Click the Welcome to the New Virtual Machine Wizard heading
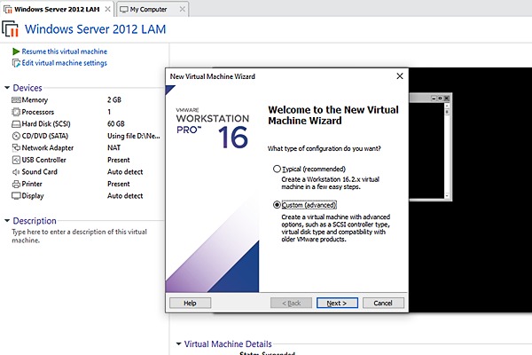Image resolution: width=532 pixels, height=355 pixels. 333,115
